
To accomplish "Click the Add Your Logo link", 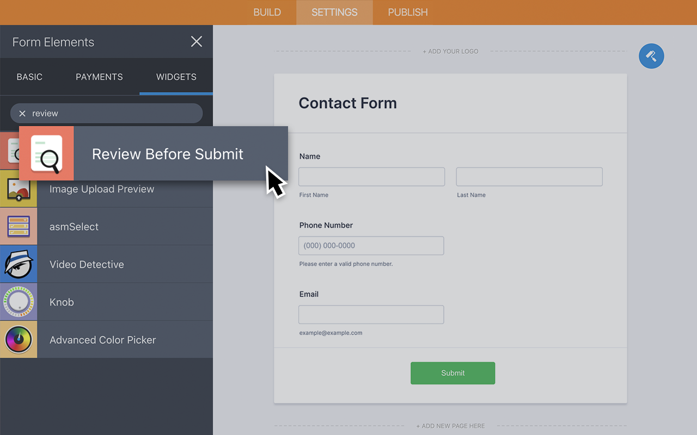I will point(450,51).
